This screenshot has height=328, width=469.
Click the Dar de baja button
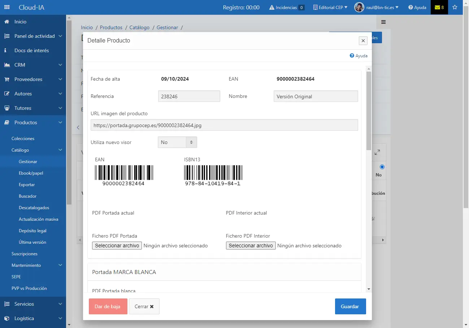(108, 306)
